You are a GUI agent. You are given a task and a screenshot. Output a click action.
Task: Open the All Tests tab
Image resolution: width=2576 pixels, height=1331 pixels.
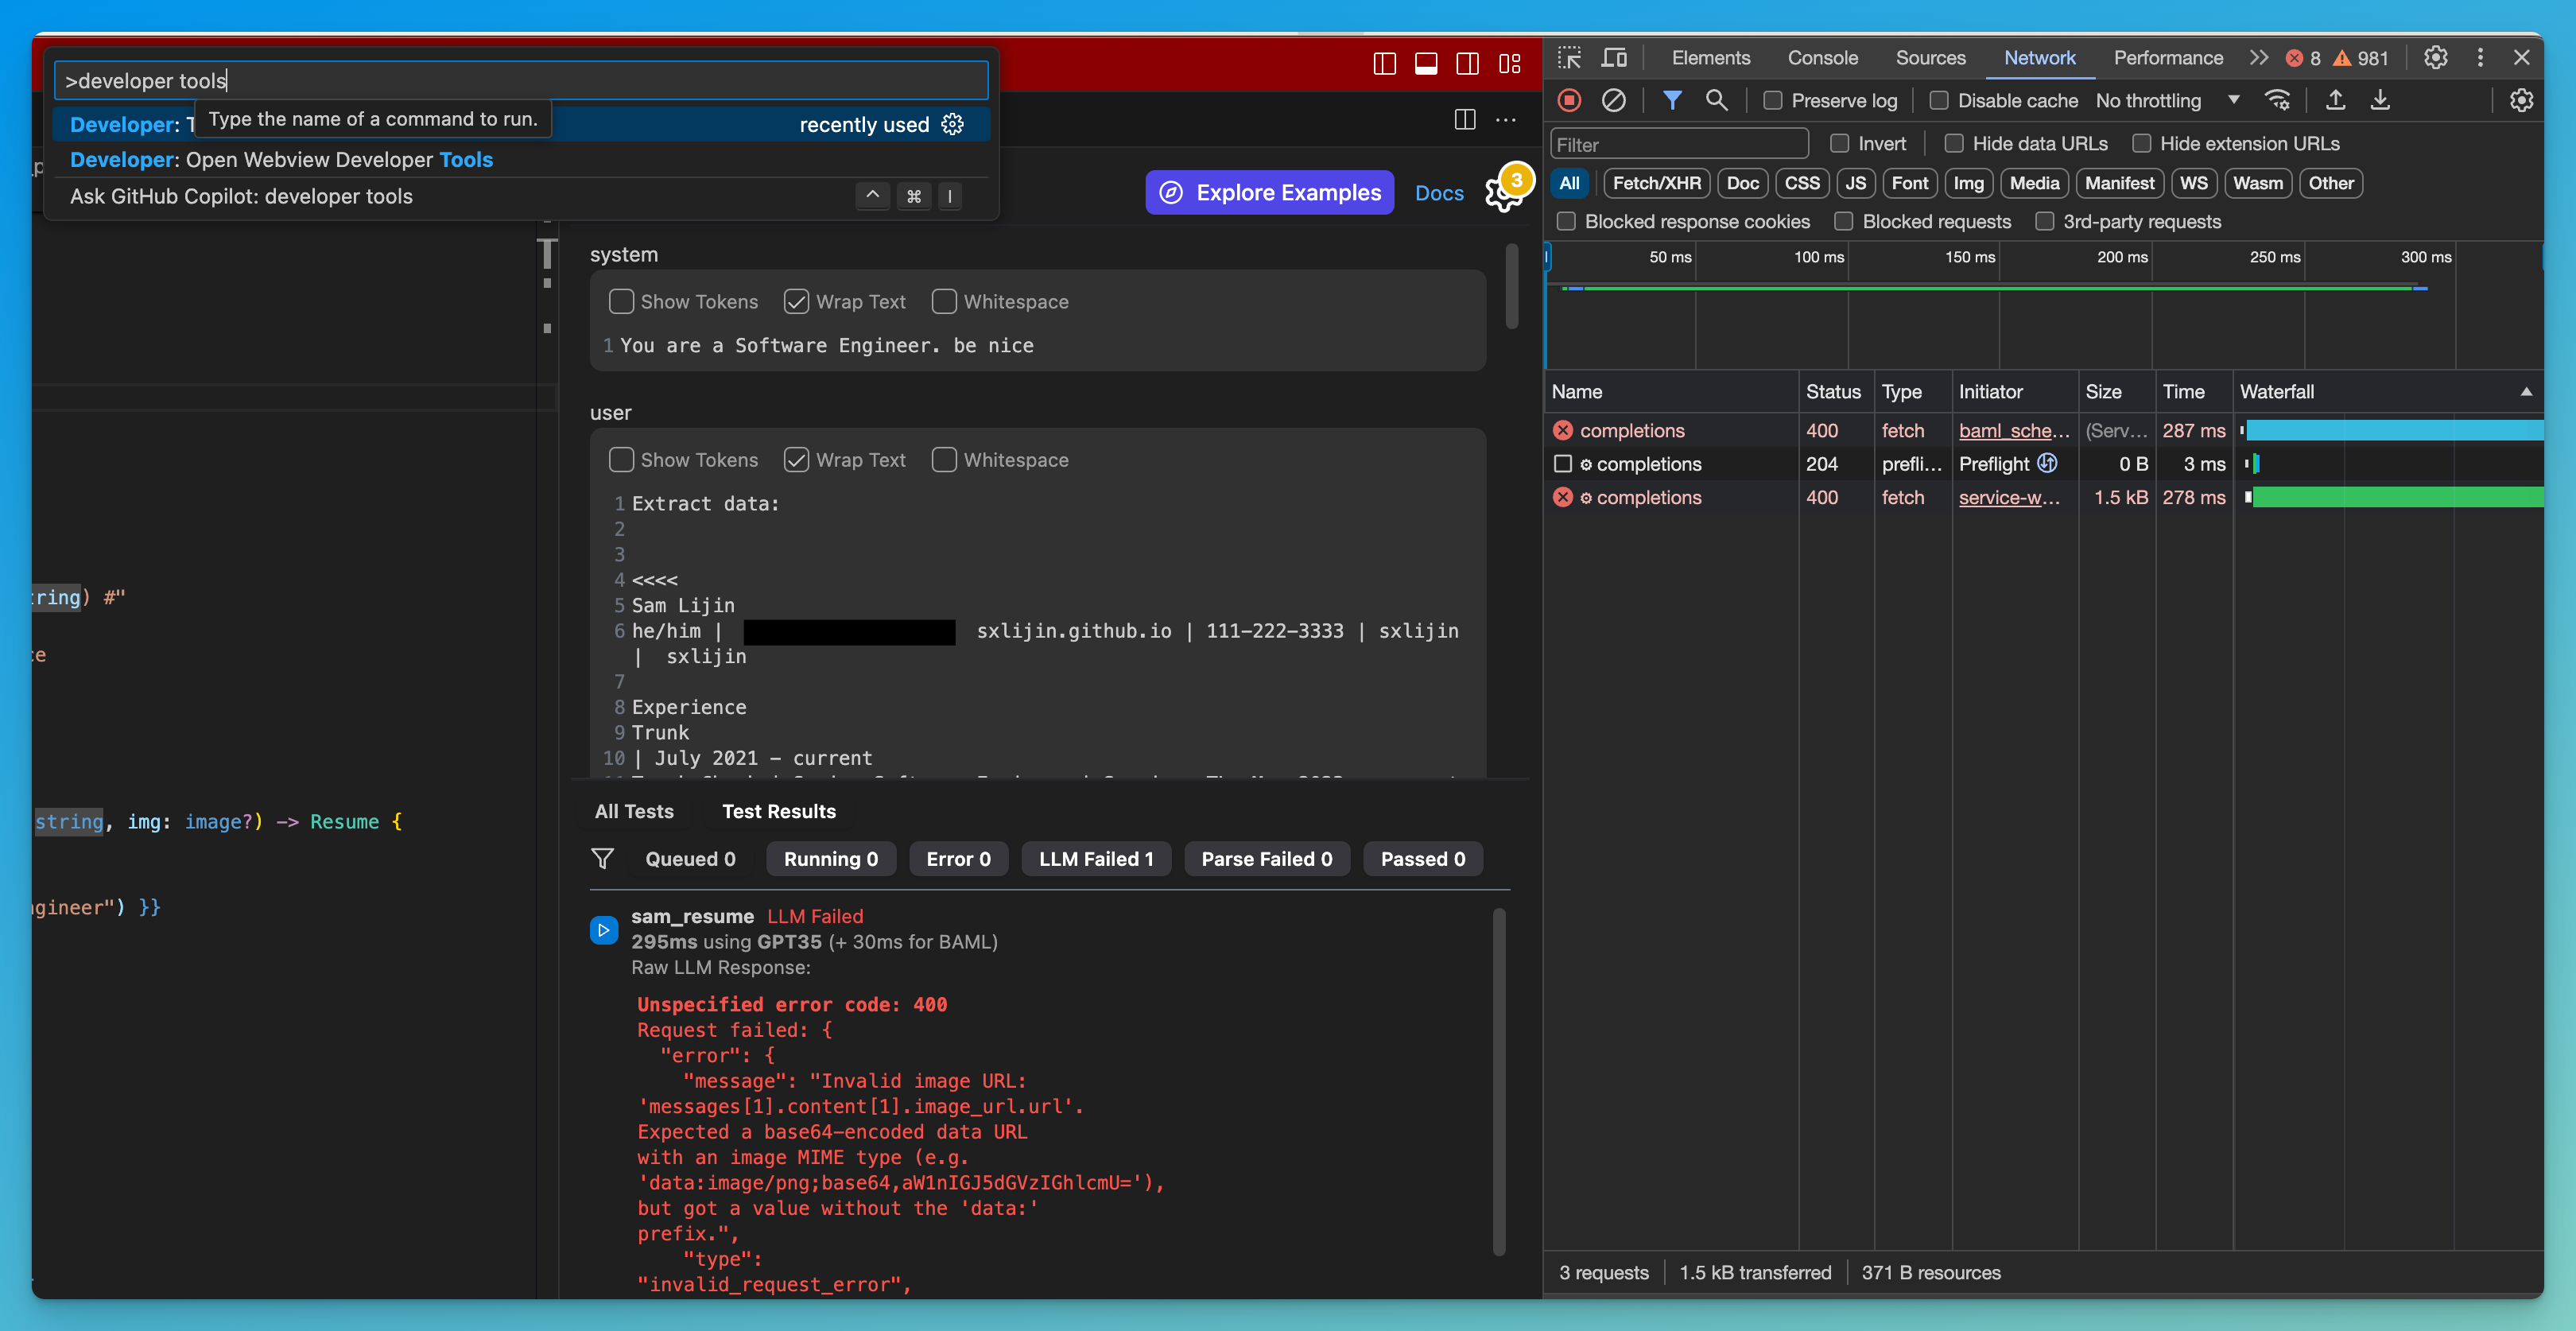(634, 811)
